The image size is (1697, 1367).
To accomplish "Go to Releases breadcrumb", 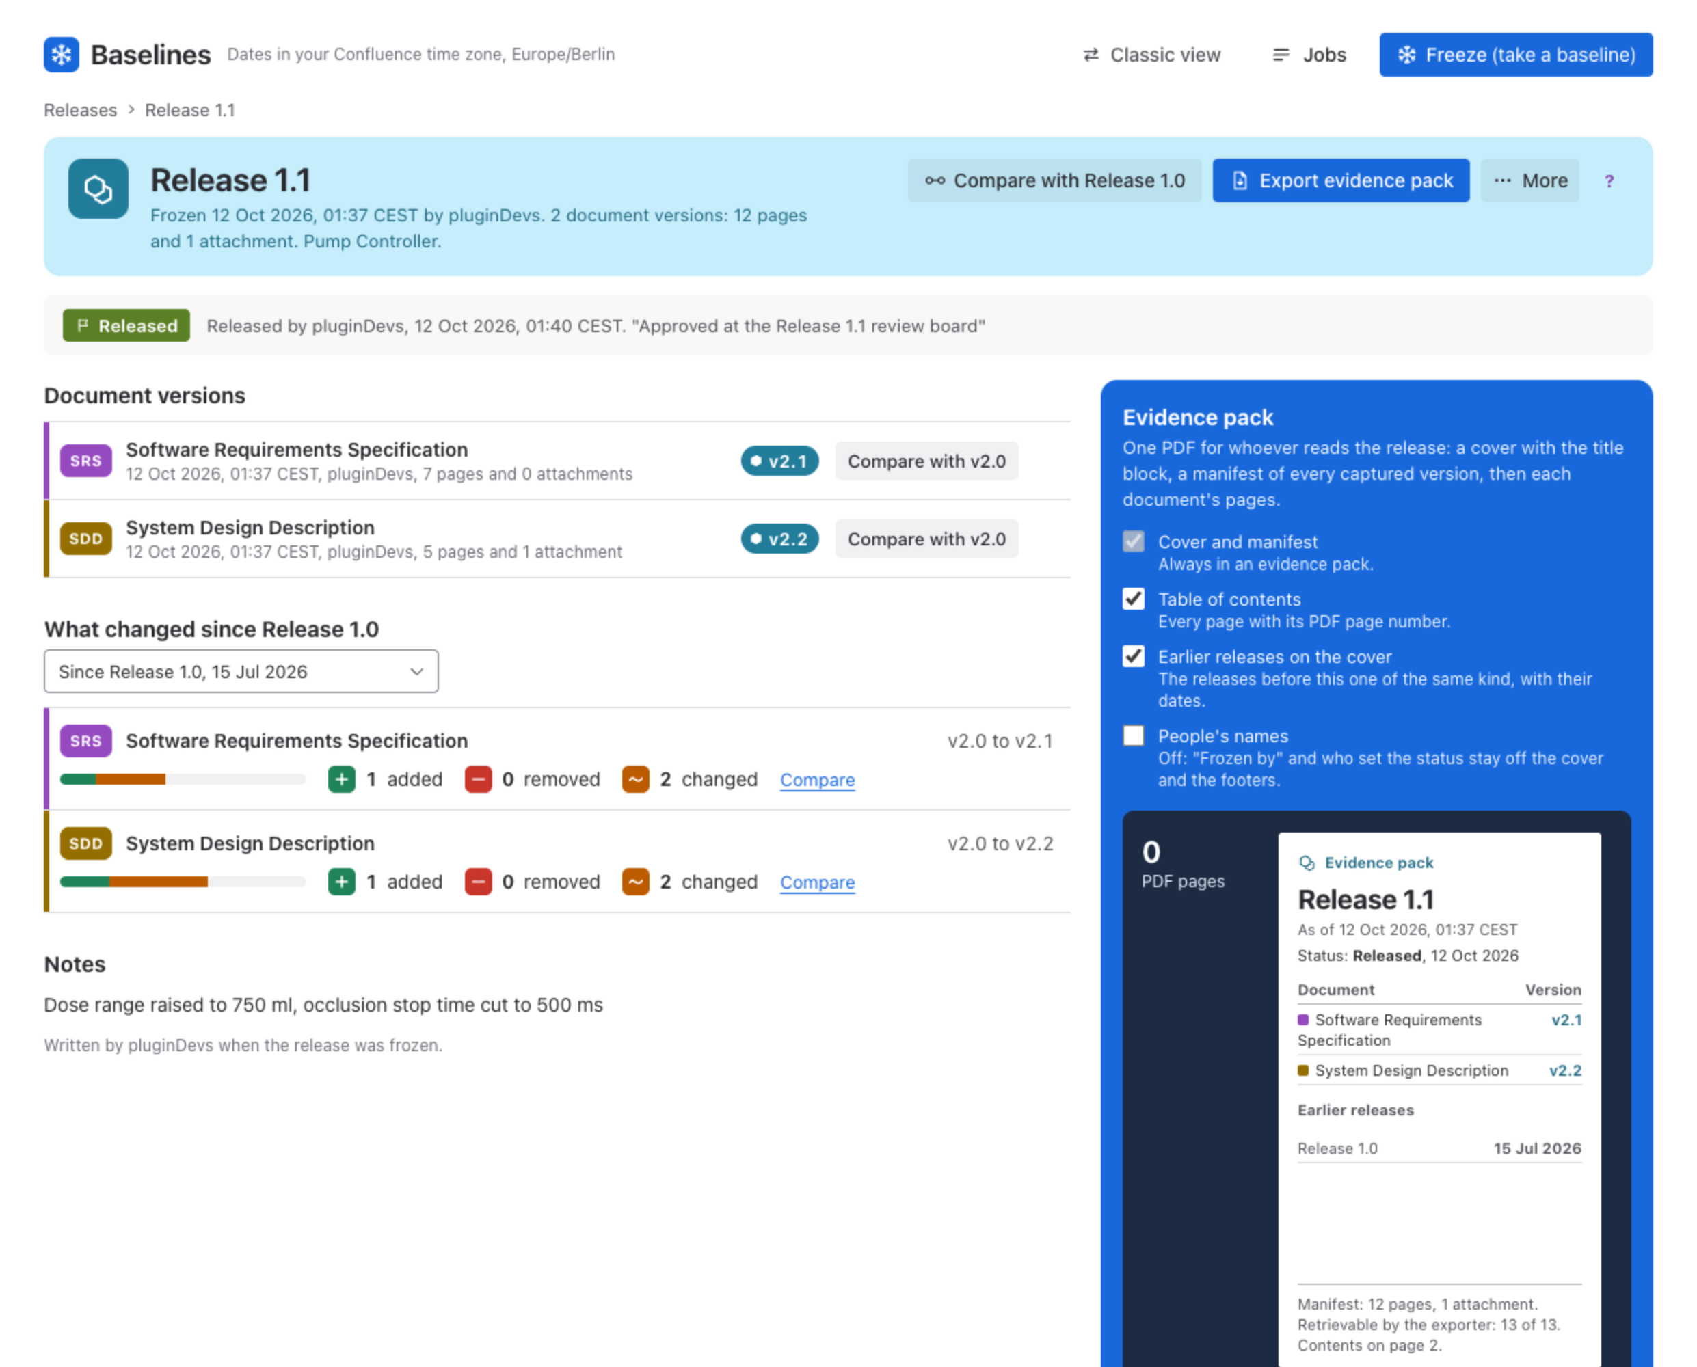I will (81, 110).
